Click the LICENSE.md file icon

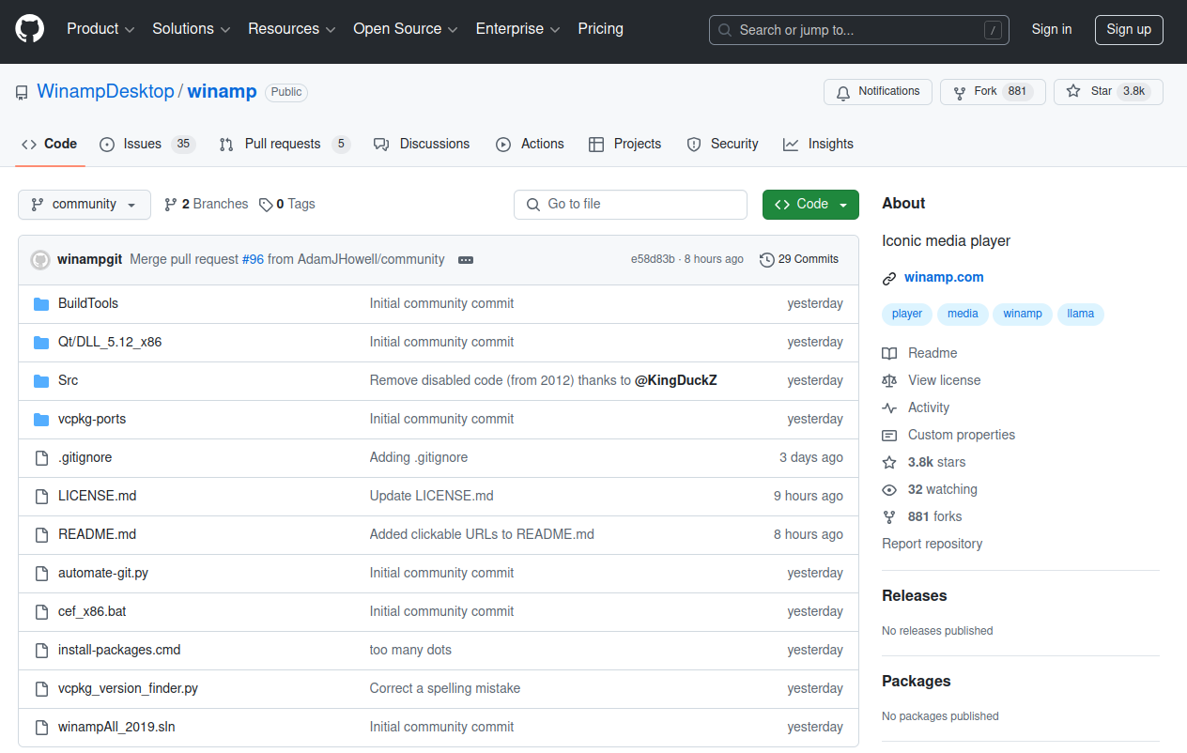point(41,497)
